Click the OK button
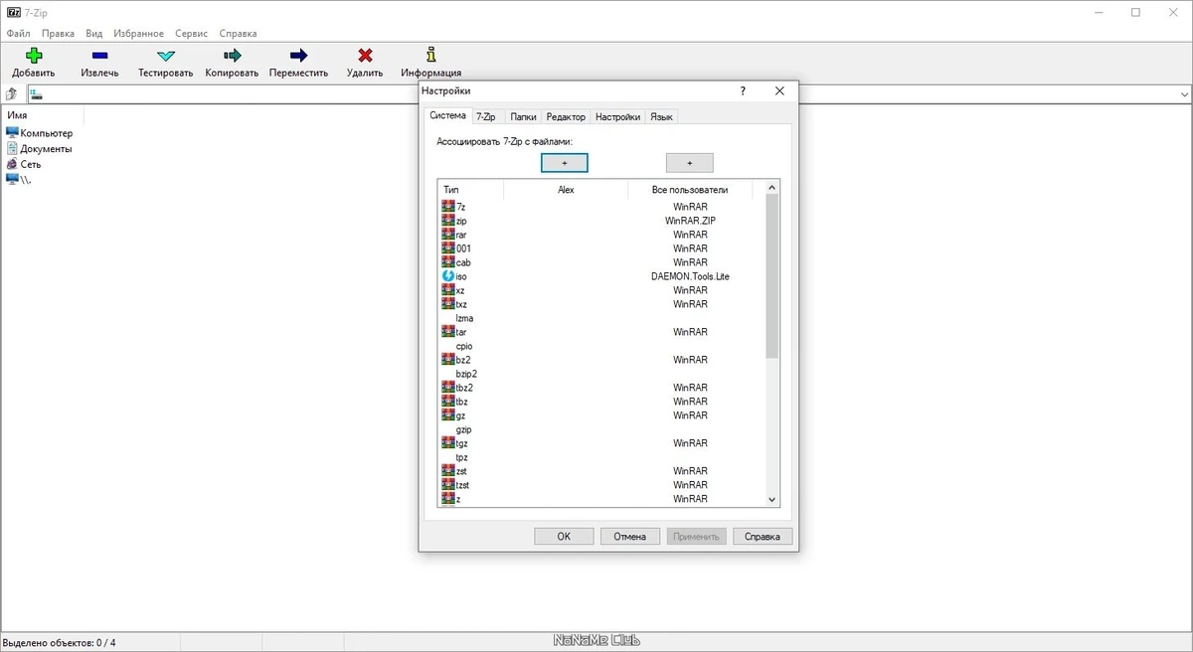The height and width of the screenshot is (652, 1193). [x=564, y=537]
